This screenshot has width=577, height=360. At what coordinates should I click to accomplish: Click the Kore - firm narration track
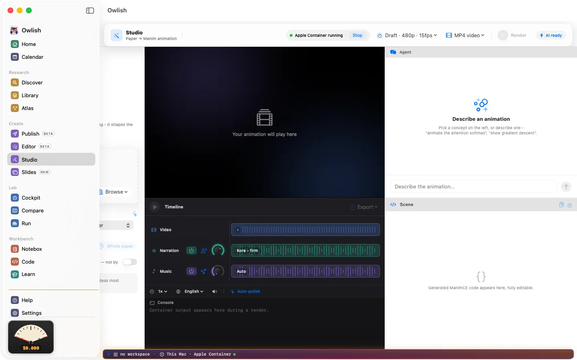click(x=305, y=250)
